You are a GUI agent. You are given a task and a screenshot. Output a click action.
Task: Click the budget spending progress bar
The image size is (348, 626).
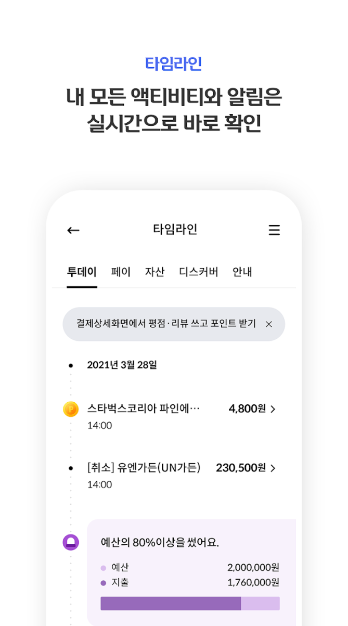point(190,604)
